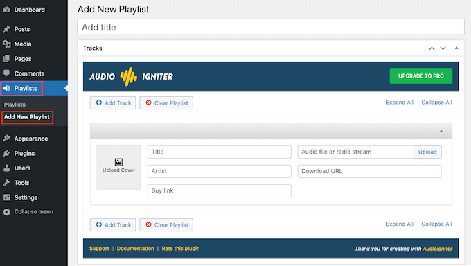Click the Download URL field

coord(369,171)
